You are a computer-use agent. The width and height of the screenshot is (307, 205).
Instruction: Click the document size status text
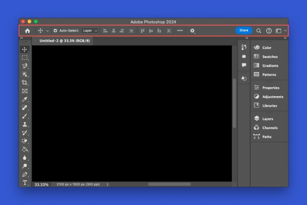(x=78, y=184)
